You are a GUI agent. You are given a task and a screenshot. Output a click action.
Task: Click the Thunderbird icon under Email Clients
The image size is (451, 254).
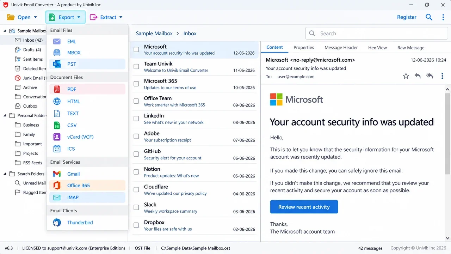pos(57,223)
